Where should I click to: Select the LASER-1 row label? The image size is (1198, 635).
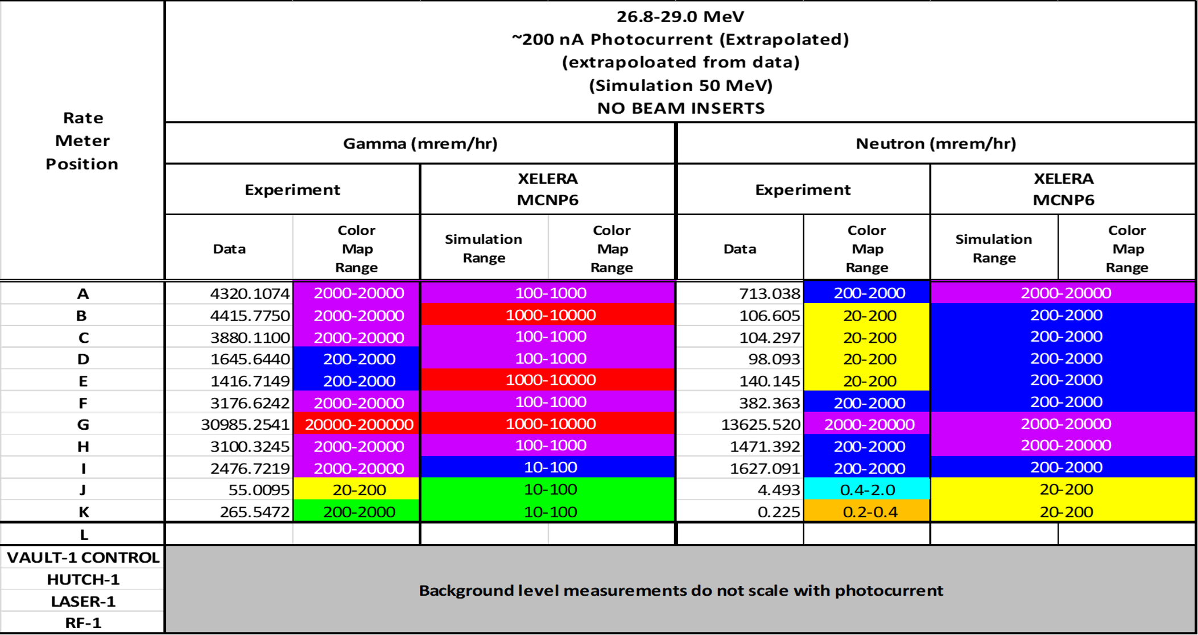(x=82, y=601)
